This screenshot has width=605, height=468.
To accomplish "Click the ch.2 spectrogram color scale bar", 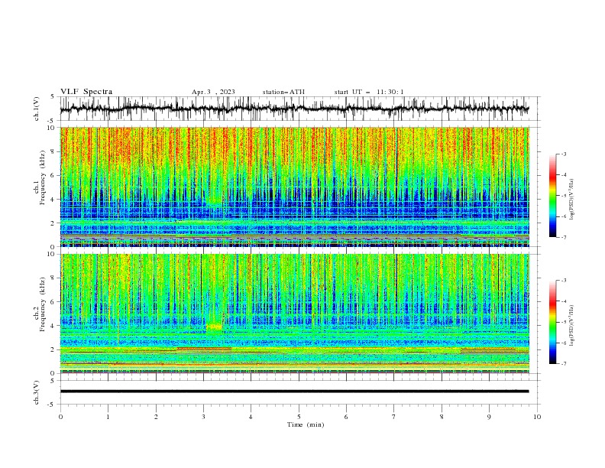I will click(552, 322).
